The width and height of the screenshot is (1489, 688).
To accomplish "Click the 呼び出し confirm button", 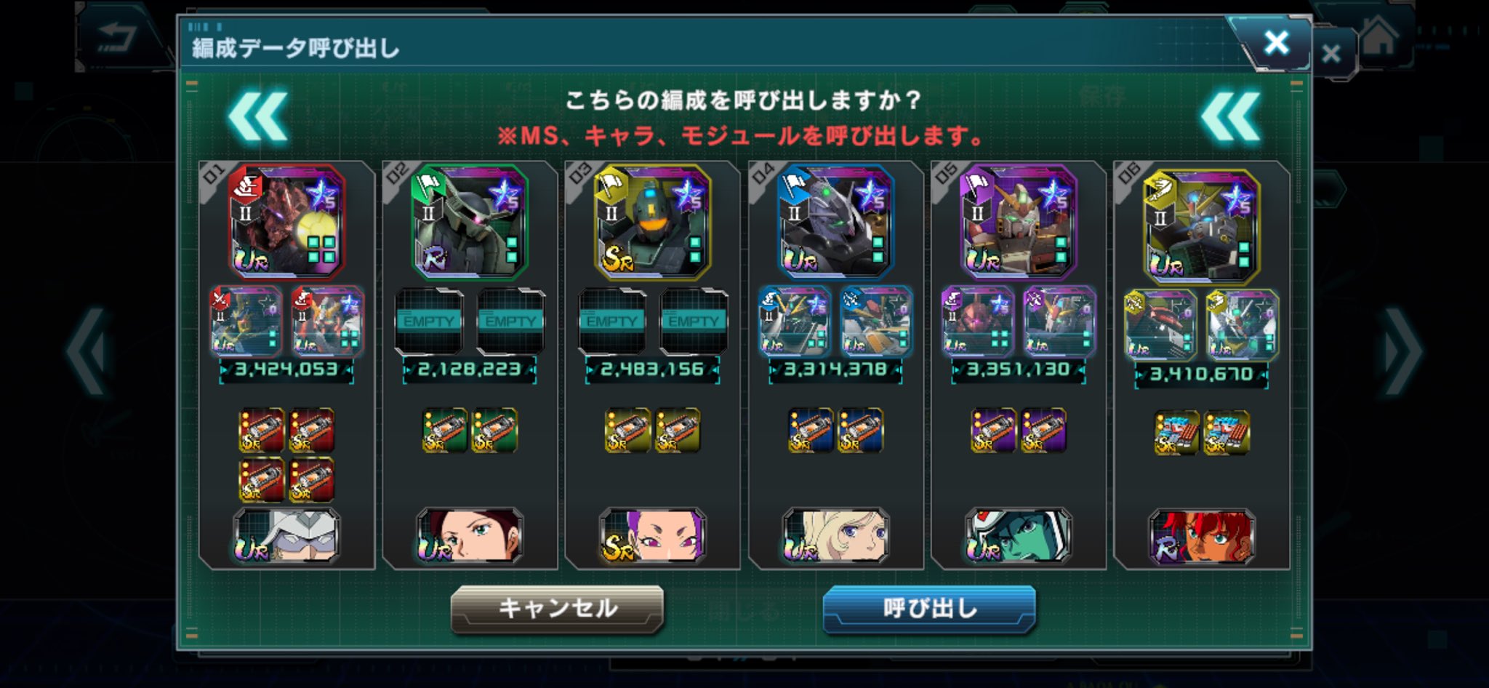I will point(929,608).
